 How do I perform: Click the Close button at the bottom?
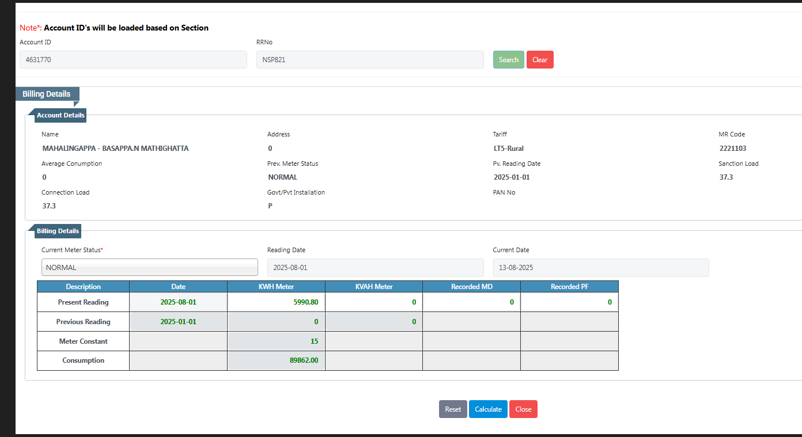pos(523,409)
